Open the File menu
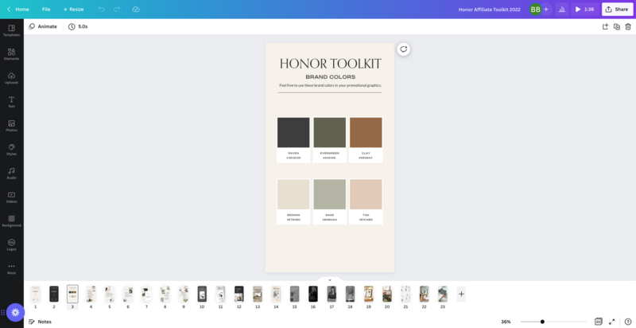636x328 pixels. pos(46,9)
